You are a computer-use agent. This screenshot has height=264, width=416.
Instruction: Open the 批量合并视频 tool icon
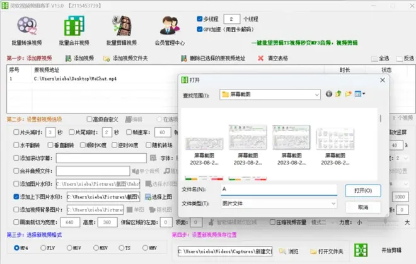point(74,26)
